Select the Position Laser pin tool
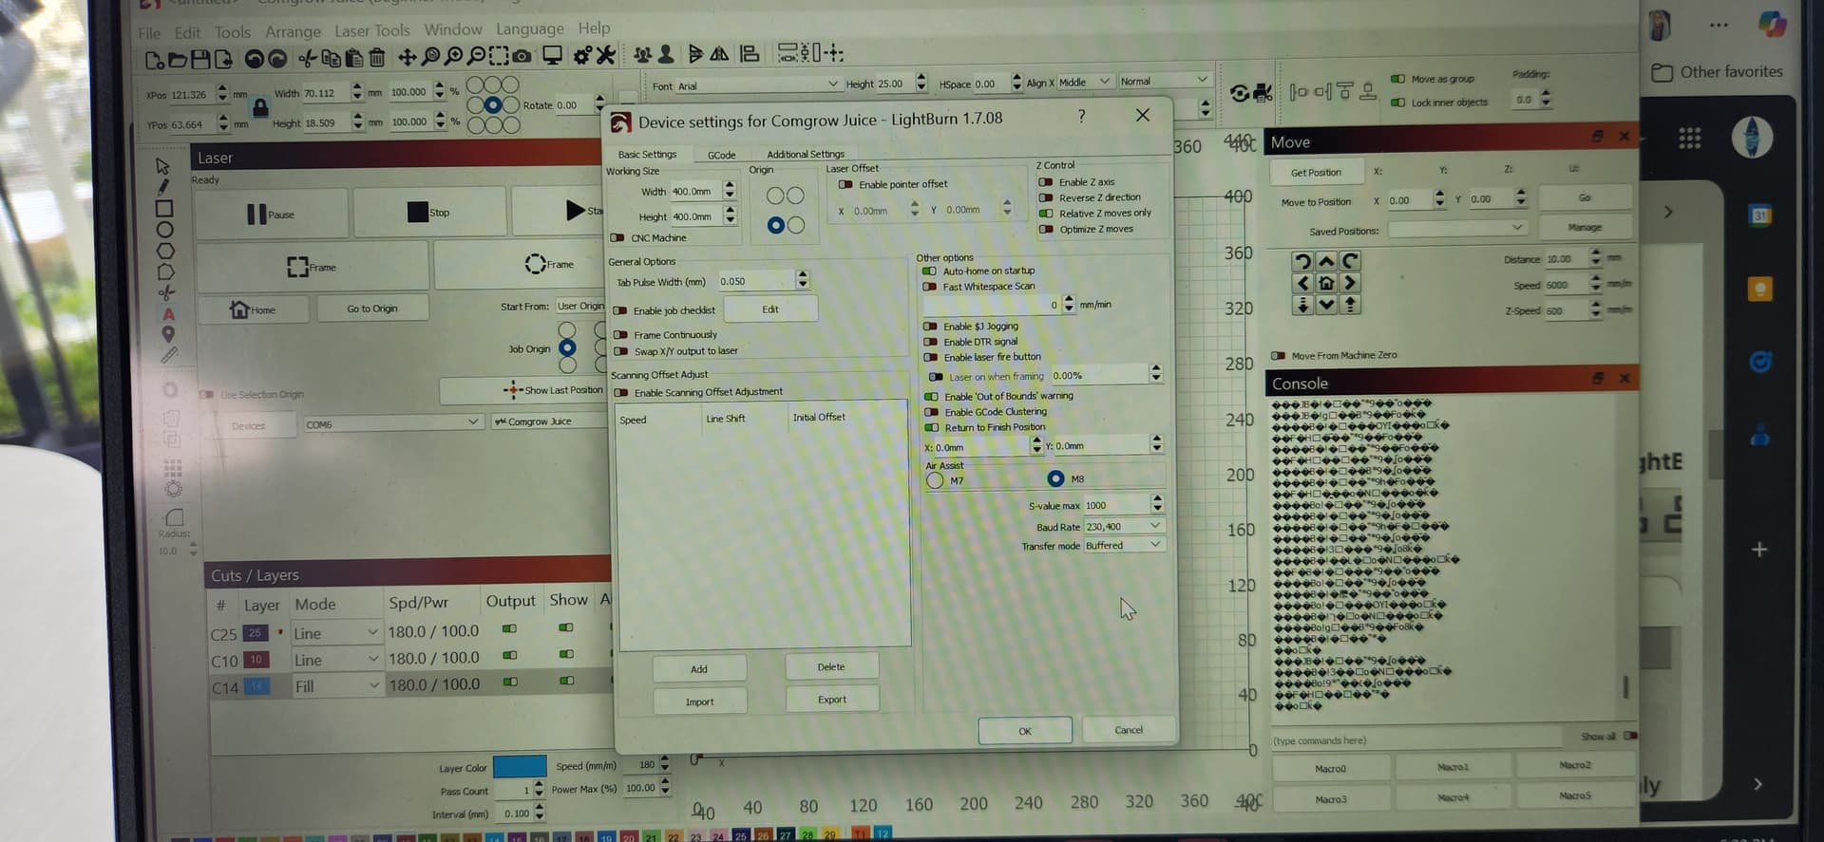 [168, 334]
